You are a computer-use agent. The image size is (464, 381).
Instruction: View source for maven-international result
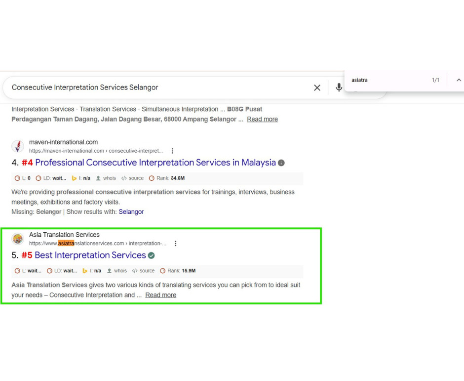pos(133,178)
